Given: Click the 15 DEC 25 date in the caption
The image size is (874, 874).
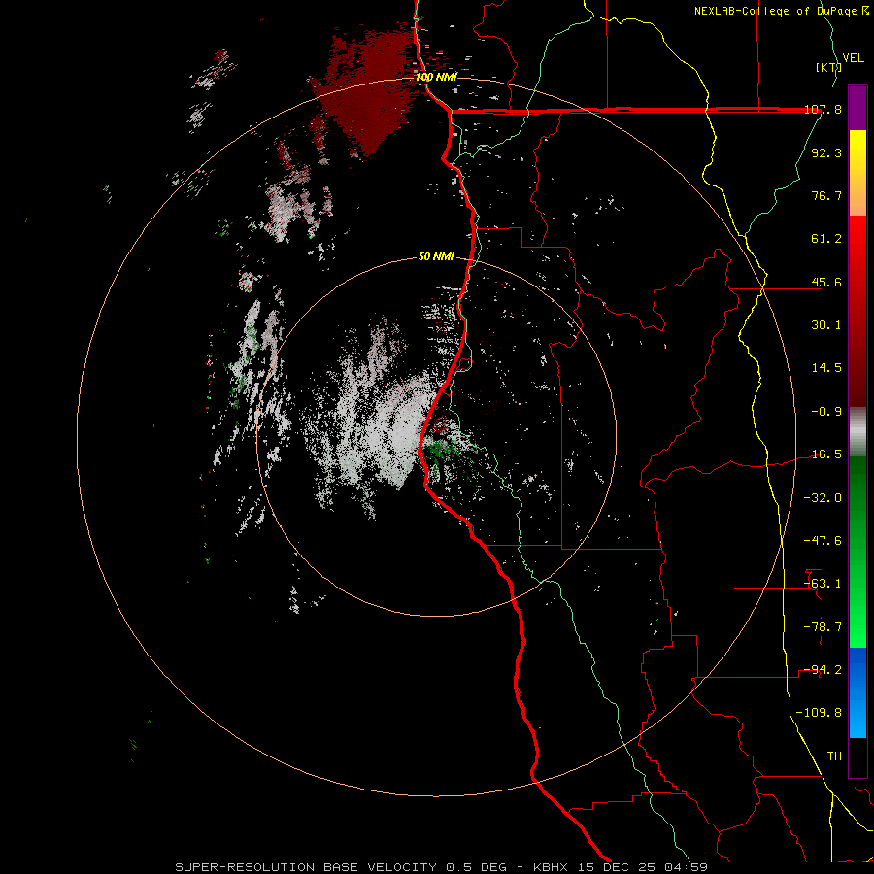Looking at the screenshot, I should tap(619, 867).
